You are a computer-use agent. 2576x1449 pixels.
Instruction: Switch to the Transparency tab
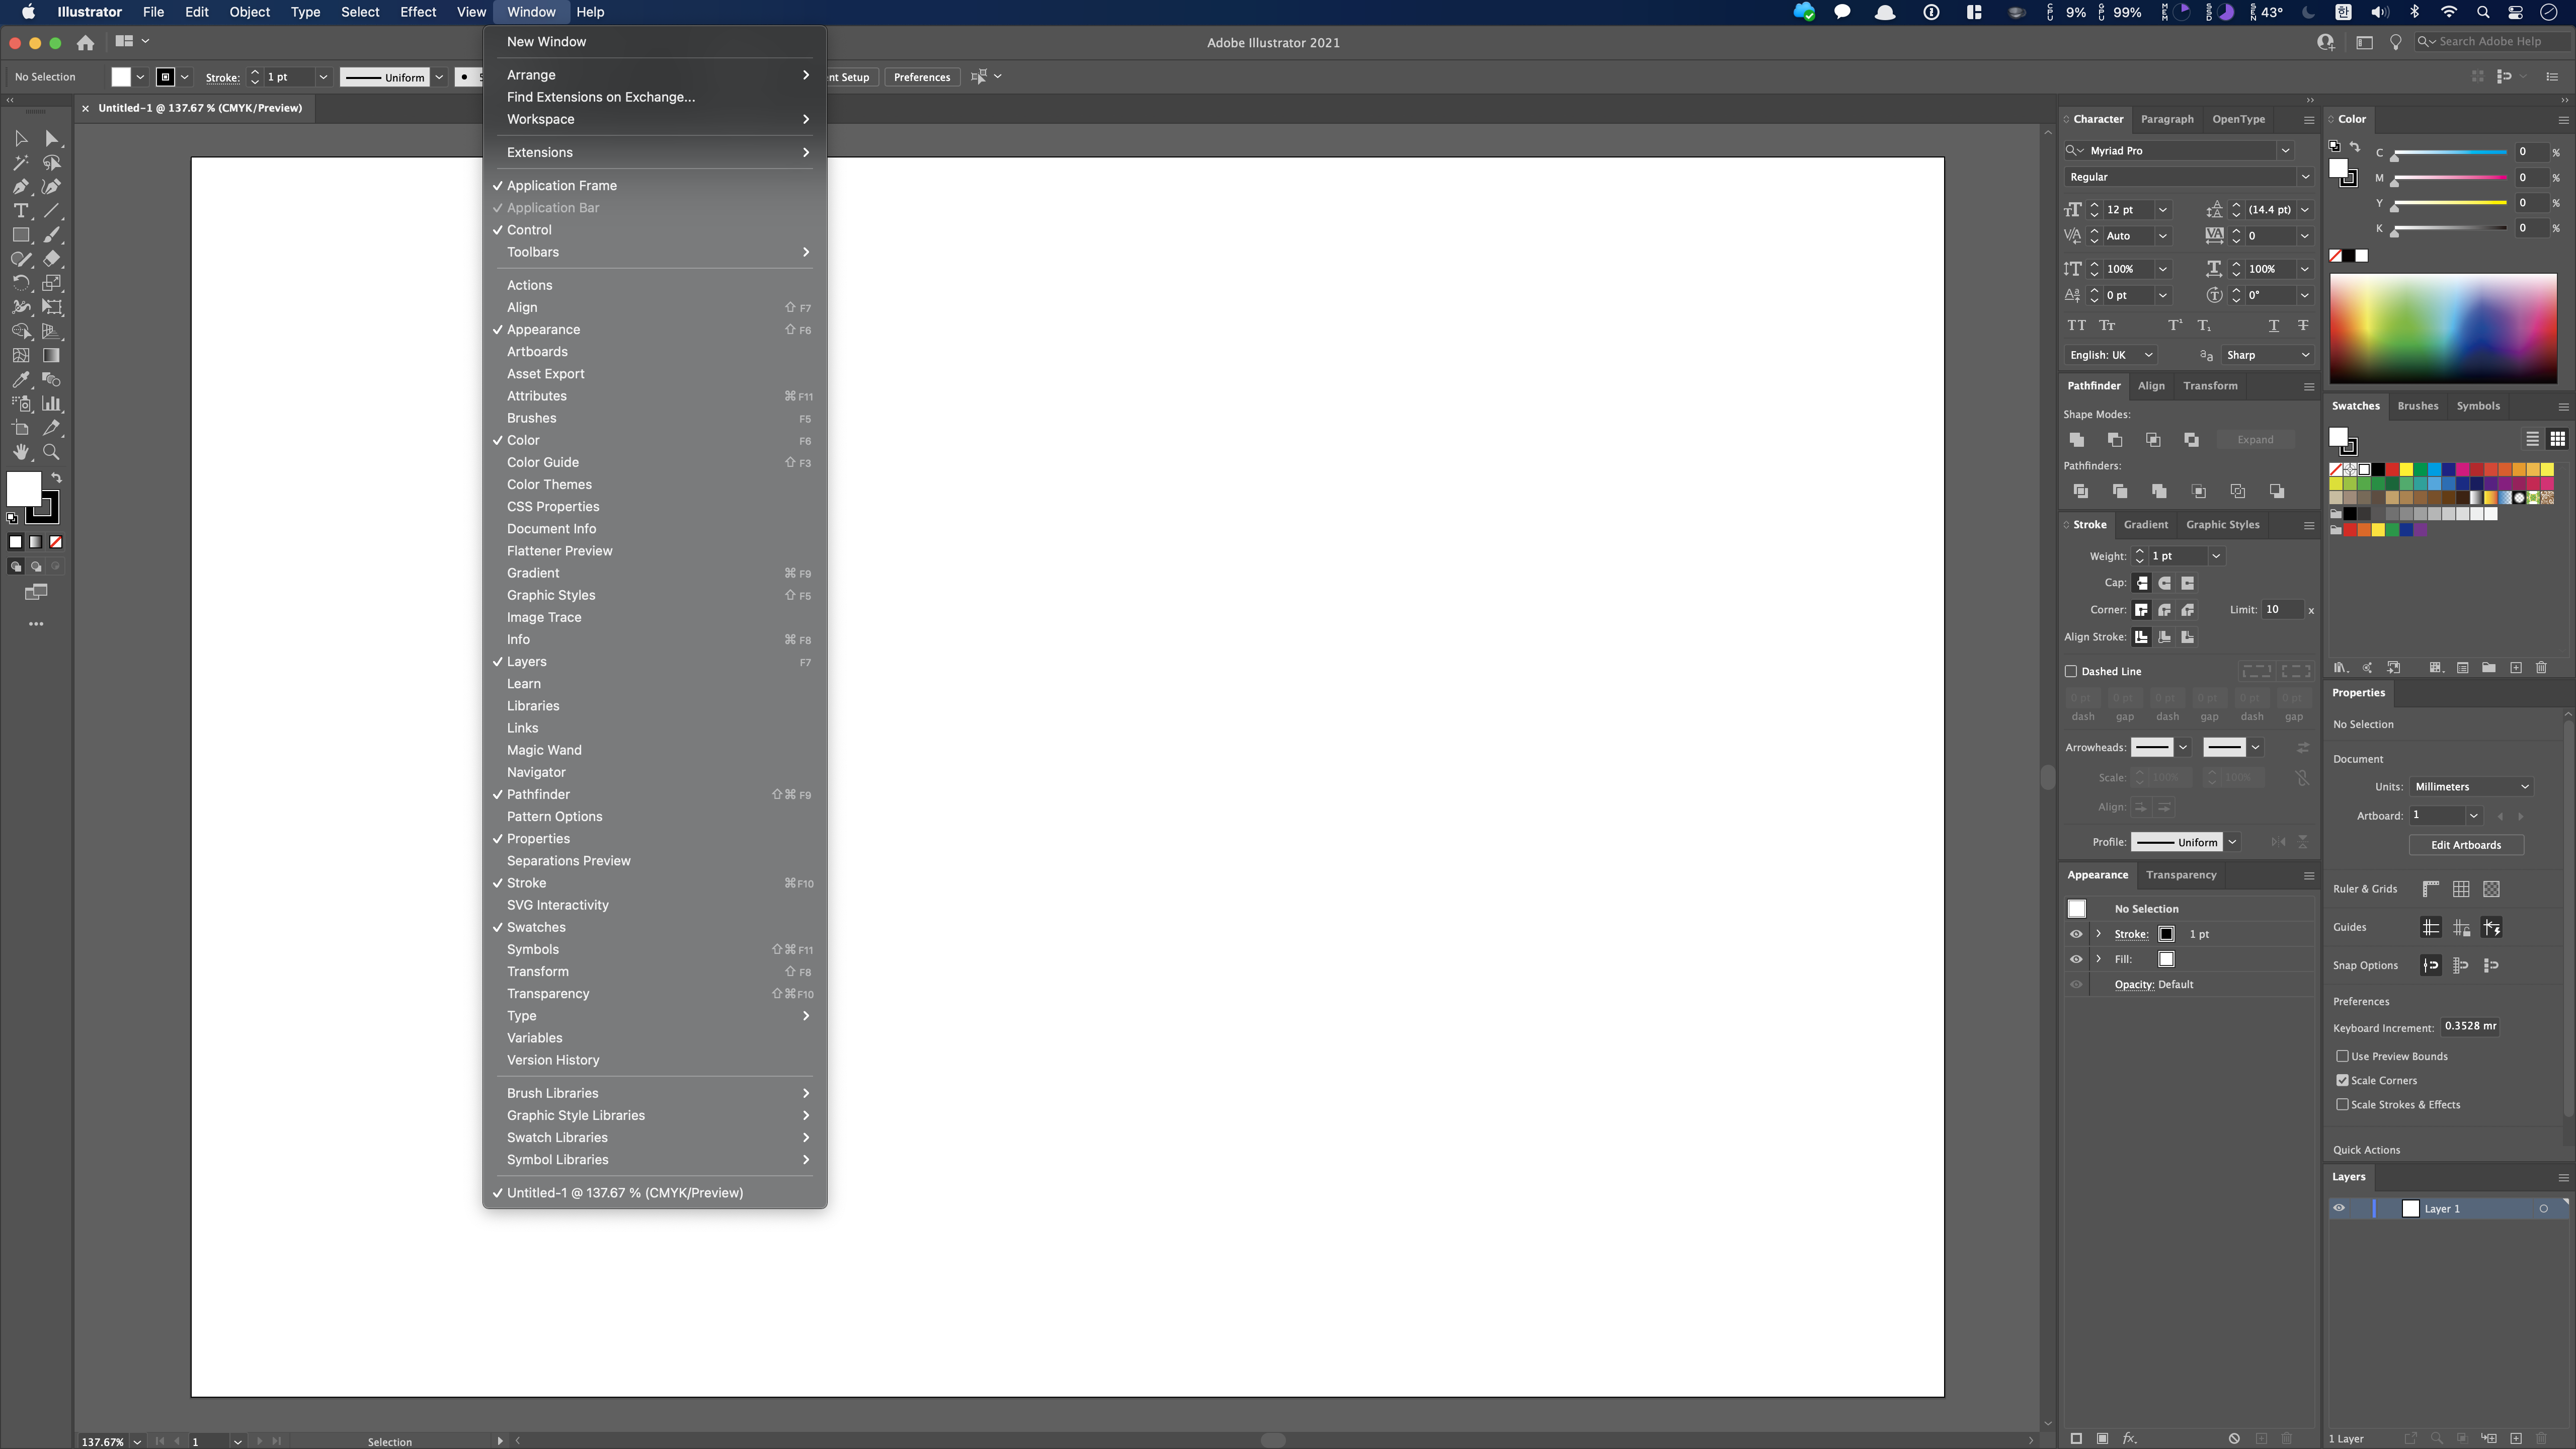point(2181,875)
